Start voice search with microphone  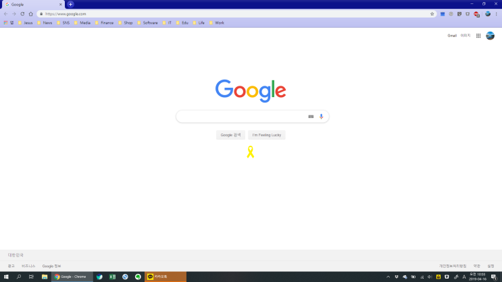321,117
